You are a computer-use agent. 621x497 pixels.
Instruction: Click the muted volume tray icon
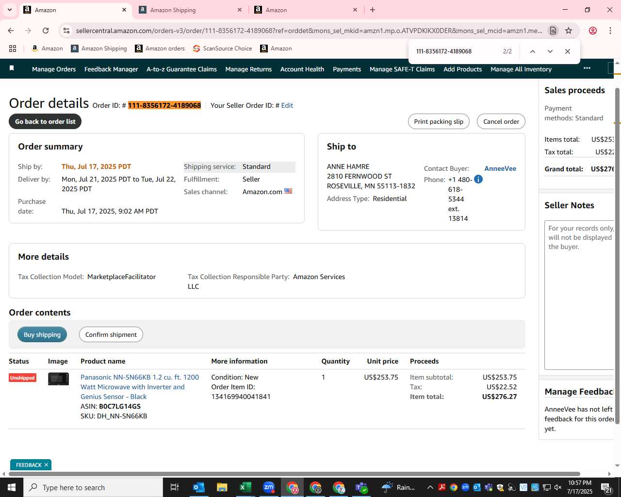click(x=558, y=487)
